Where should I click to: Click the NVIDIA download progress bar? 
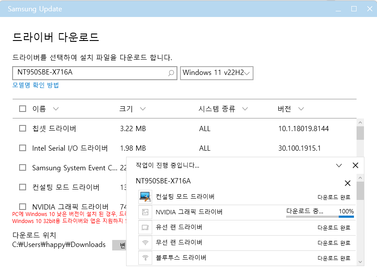point(320,216)
